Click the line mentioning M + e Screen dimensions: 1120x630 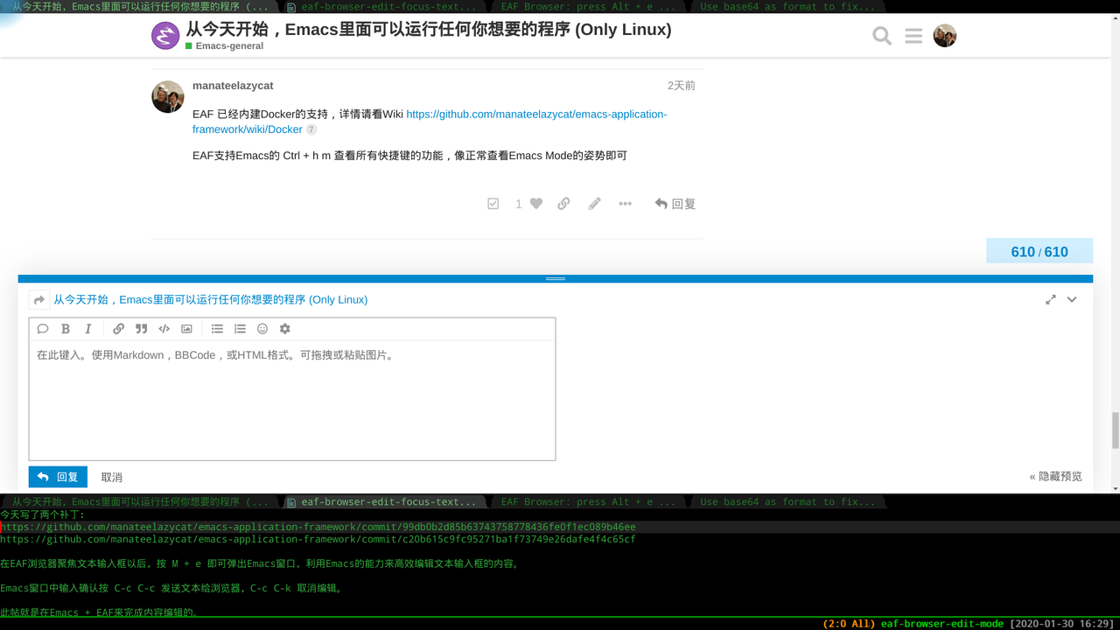coord(260,563)
